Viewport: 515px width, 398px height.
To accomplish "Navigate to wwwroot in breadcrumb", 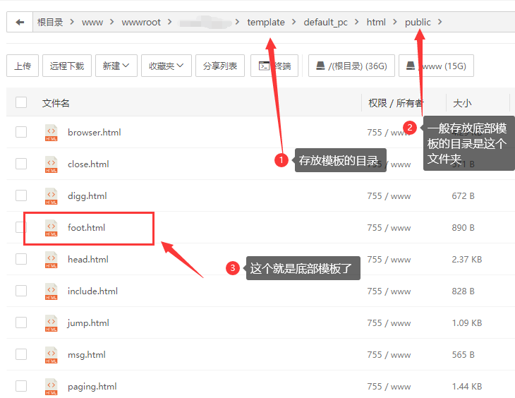I will (x=141, y=23).
